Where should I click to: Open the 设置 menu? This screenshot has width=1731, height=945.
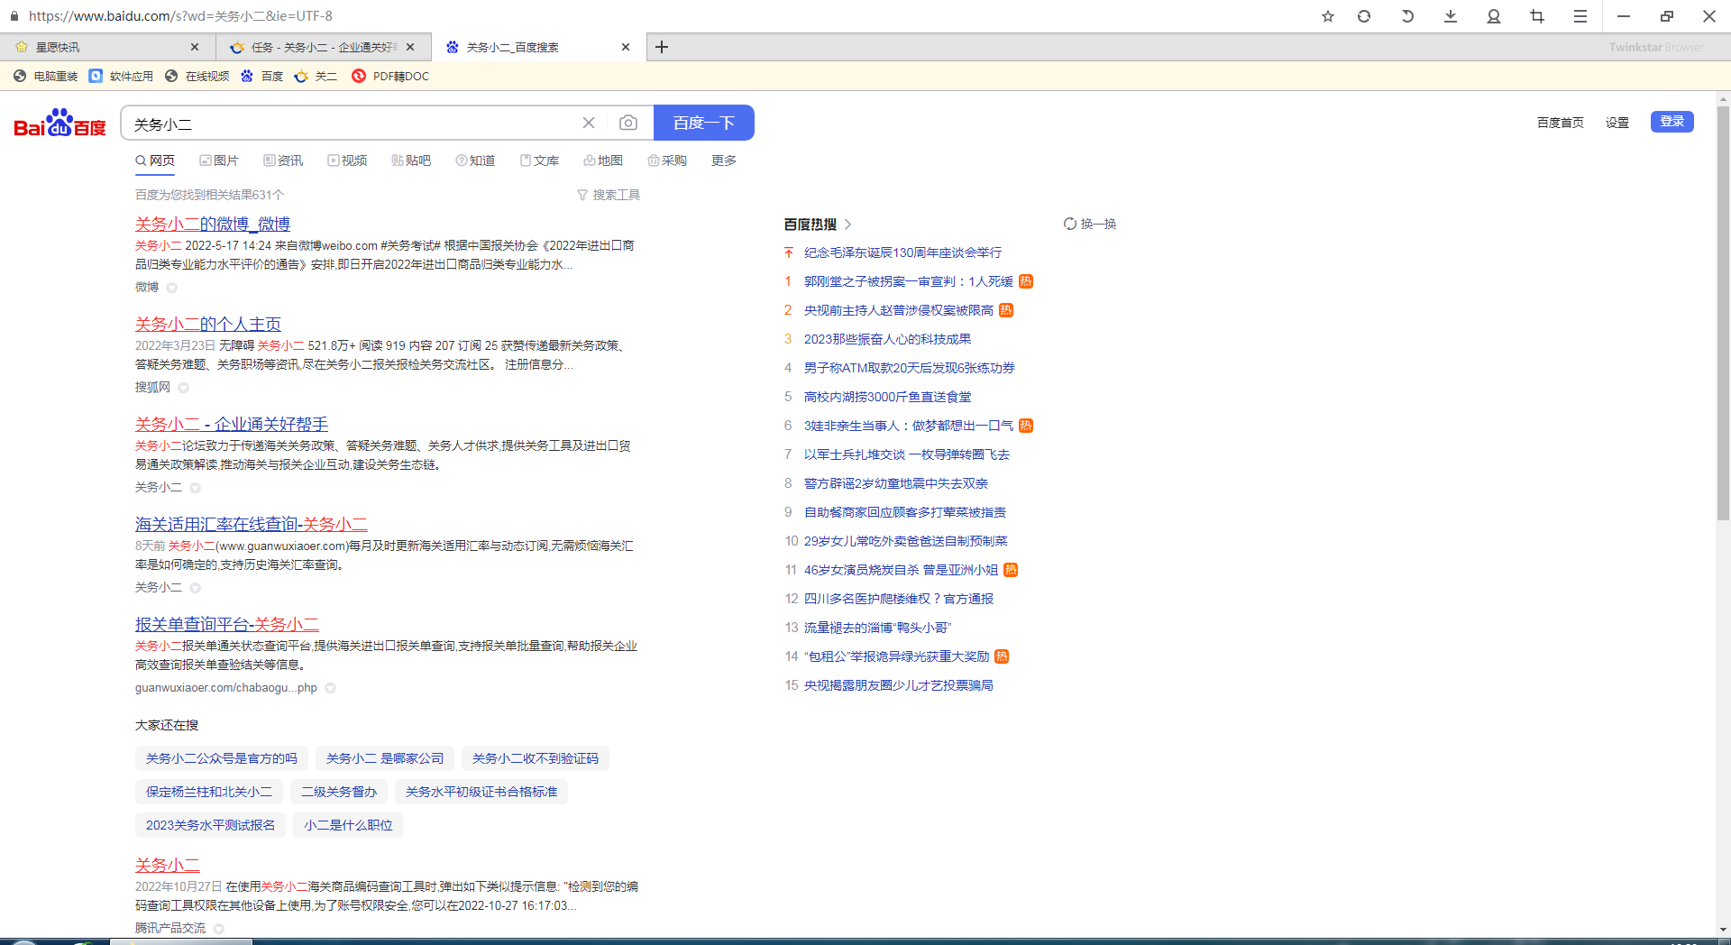[1617, 123]
